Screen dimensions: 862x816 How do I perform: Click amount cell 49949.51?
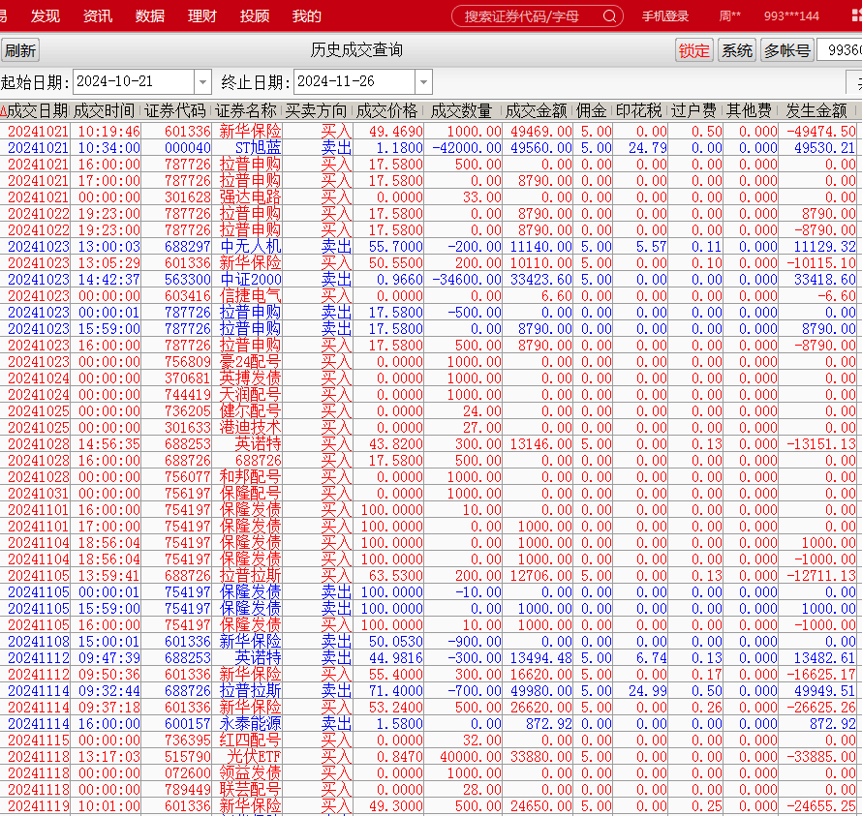pos(824,691)
